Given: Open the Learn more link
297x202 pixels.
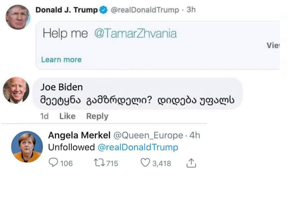Looking at the screenshot, I should click(x=61, y=60).
